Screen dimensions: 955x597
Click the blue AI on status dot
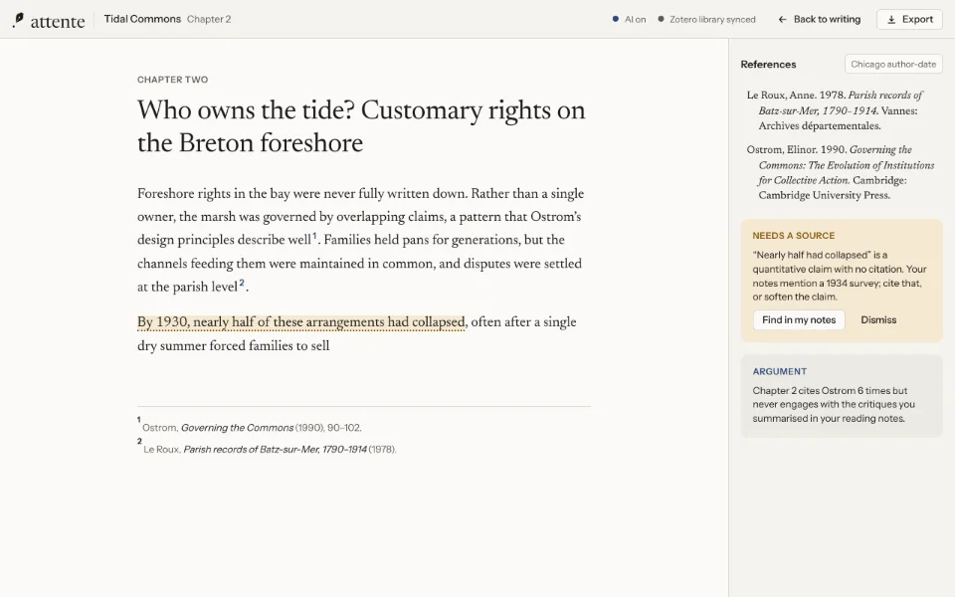pos(616,19)
